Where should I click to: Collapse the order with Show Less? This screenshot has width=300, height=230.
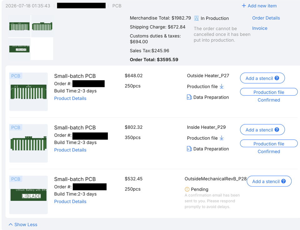point(23,224)
